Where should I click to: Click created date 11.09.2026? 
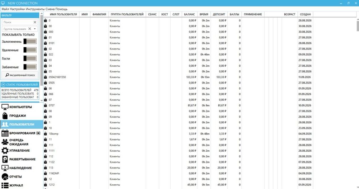[x=305, y=77]
